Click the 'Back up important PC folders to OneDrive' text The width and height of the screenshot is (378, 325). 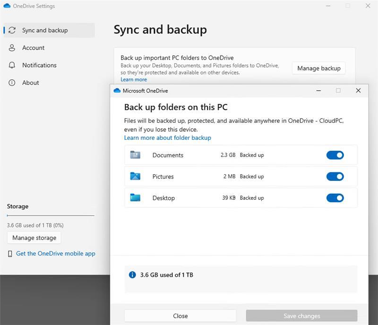point(177,58)
